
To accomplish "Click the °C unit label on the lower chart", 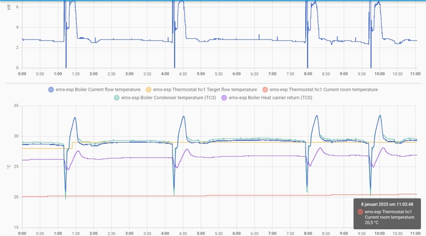I will point(9,166).
